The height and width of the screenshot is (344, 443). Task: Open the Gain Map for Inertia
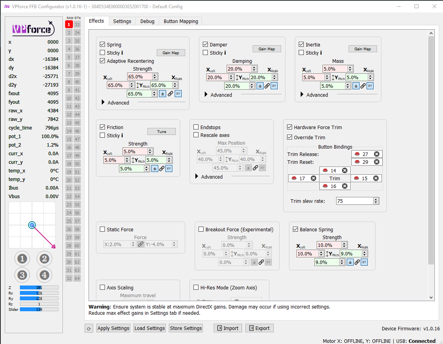point(363,48)
